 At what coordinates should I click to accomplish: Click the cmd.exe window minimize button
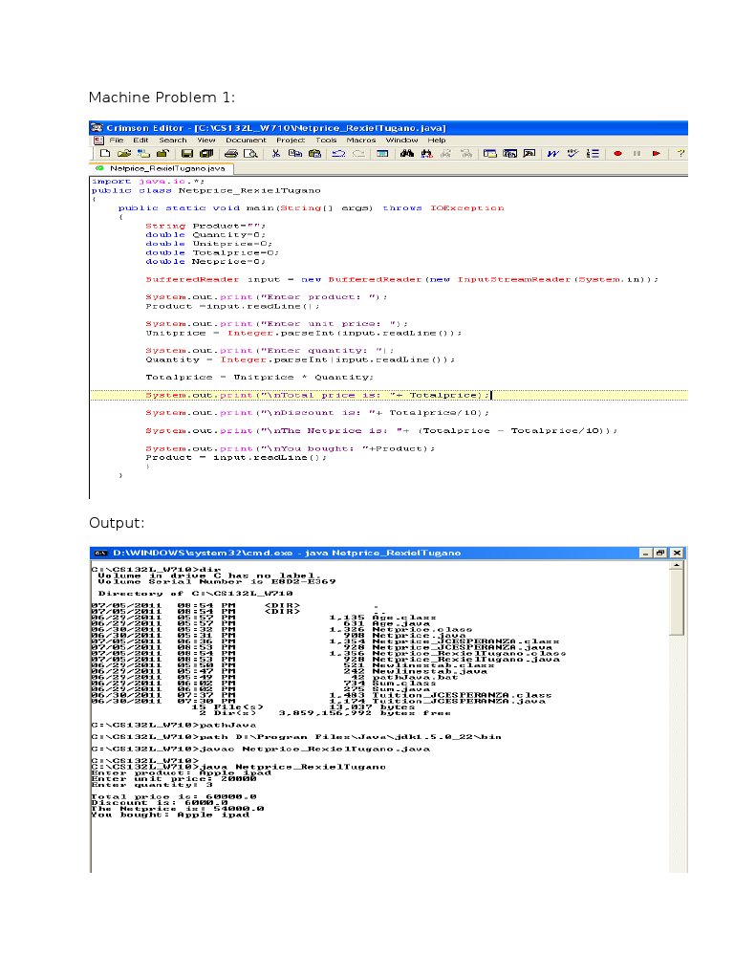pyautogui.click(x=646, y=554)
